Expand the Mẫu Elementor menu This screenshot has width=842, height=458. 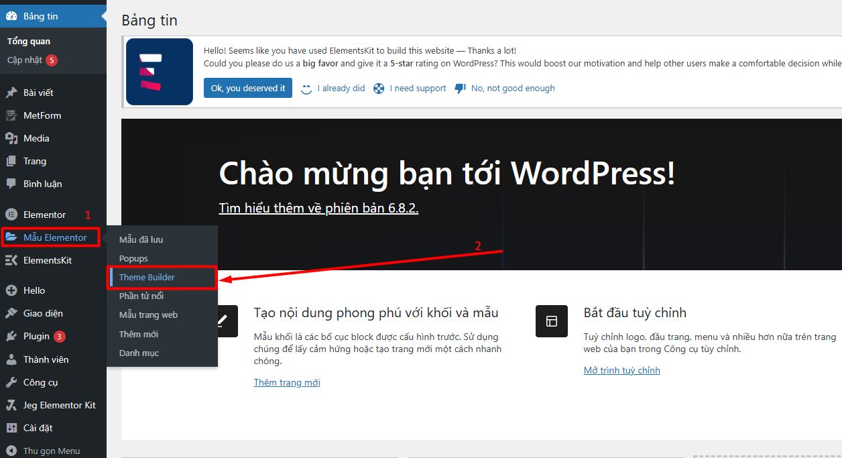(x=54, y=237)
